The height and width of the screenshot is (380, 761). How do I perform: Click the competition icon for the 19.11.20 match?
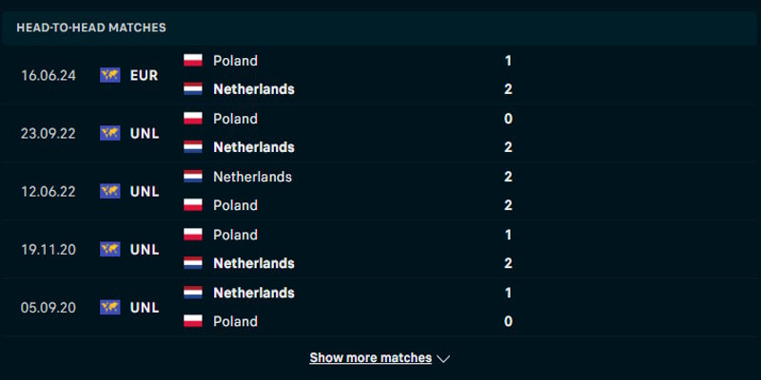(x=109, y=249)
